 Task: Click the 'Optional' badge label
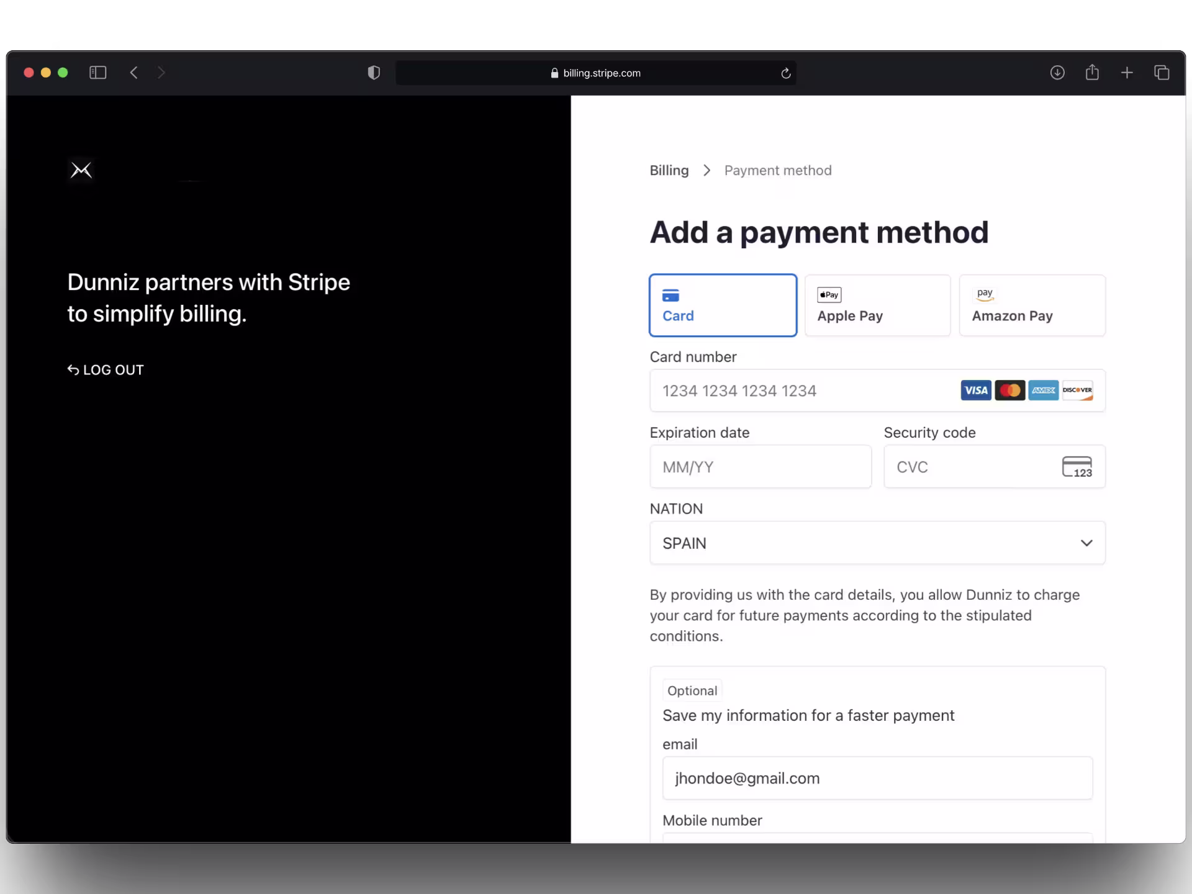(692, 691)
